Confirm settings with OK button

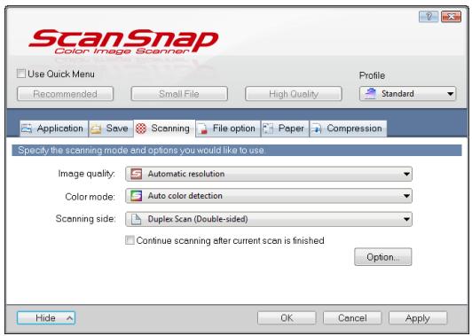[x=287, y=318]
